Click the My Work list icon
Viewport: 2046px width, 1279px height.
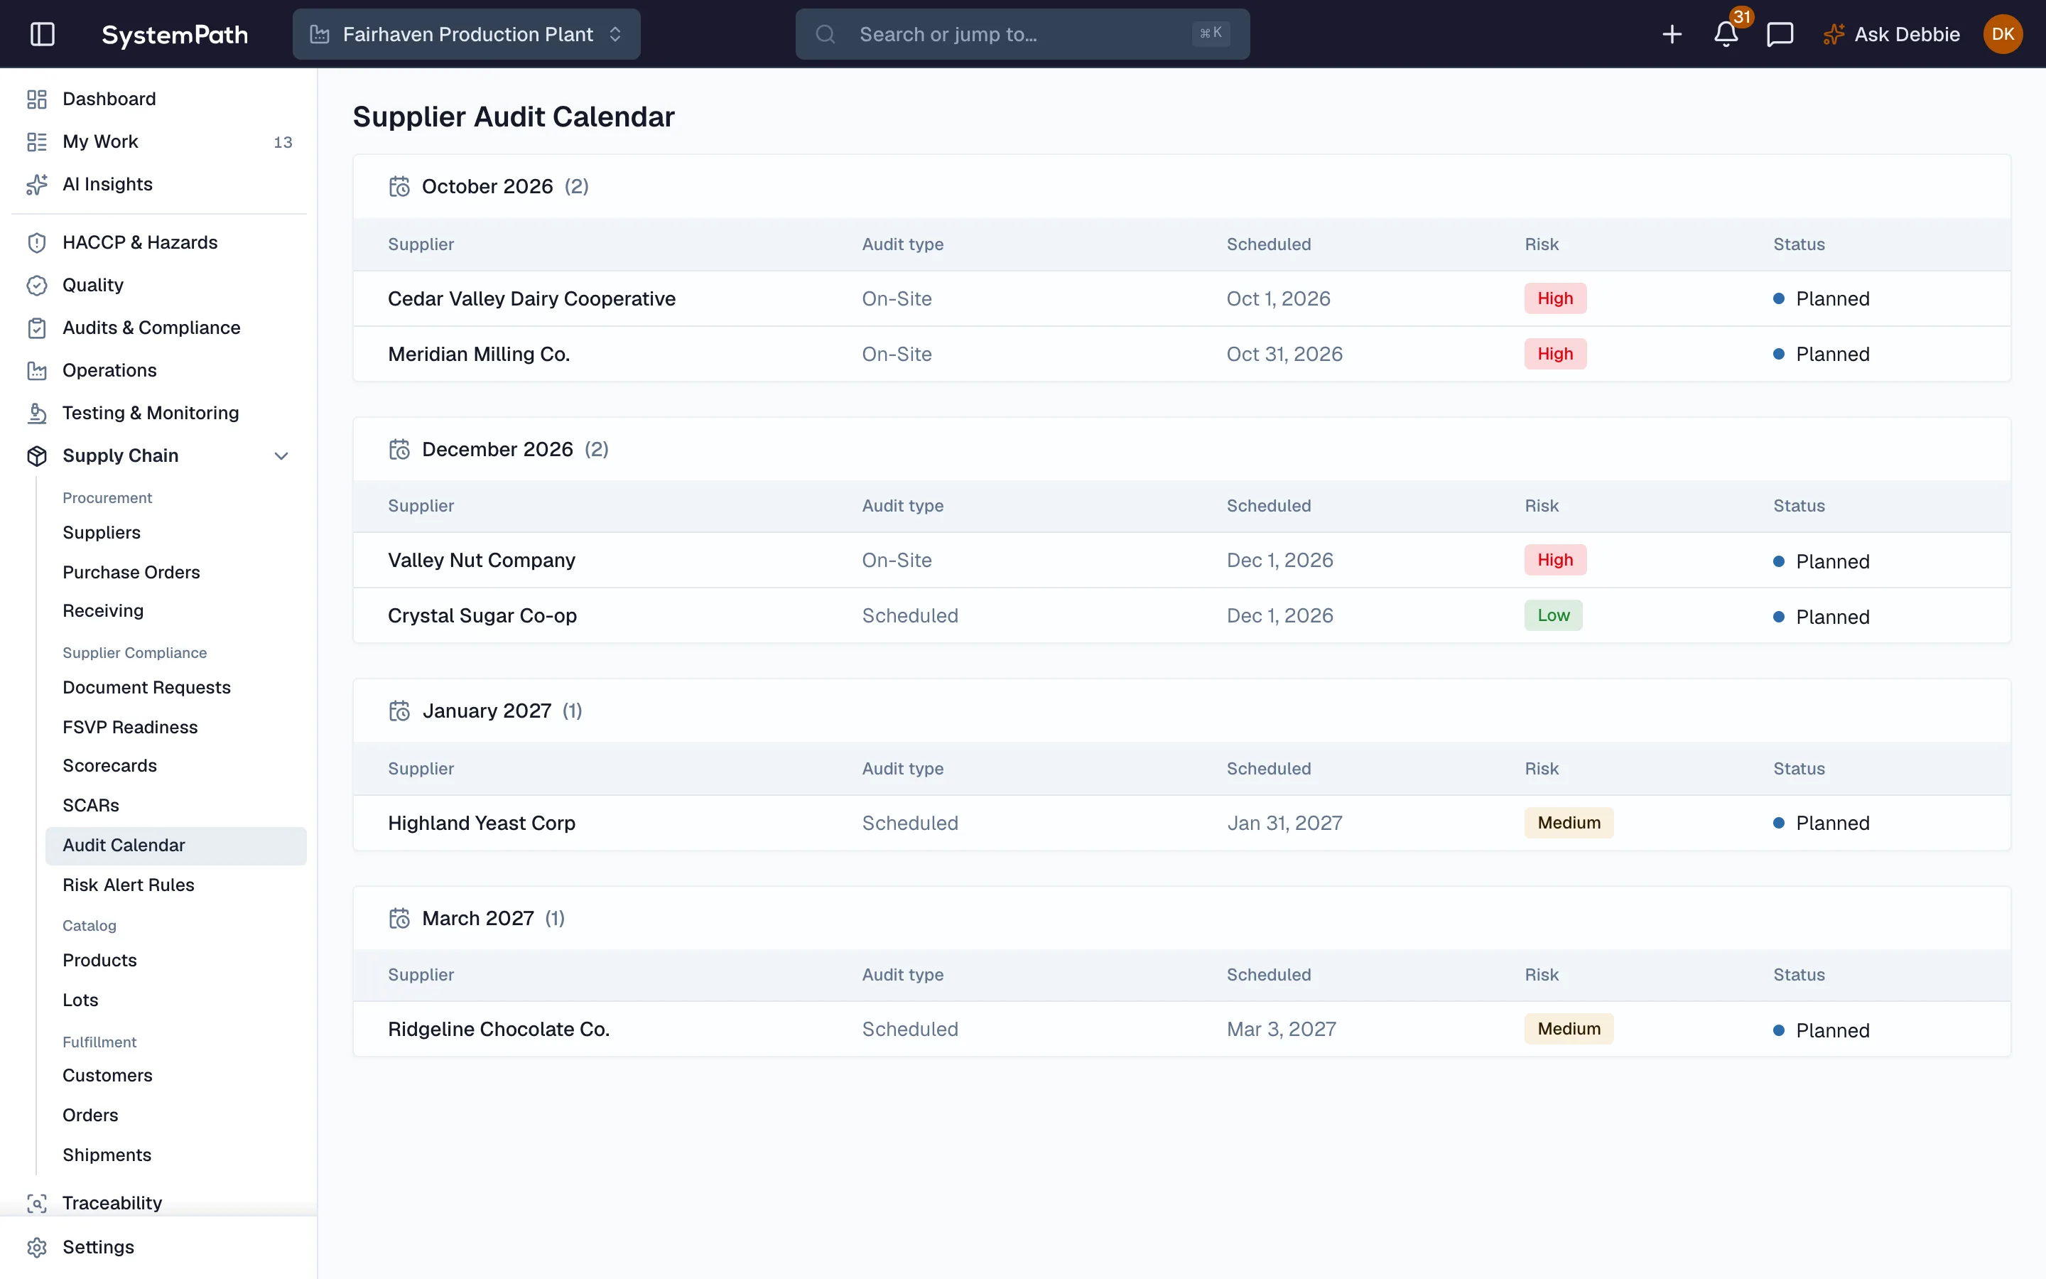[36, 141]
